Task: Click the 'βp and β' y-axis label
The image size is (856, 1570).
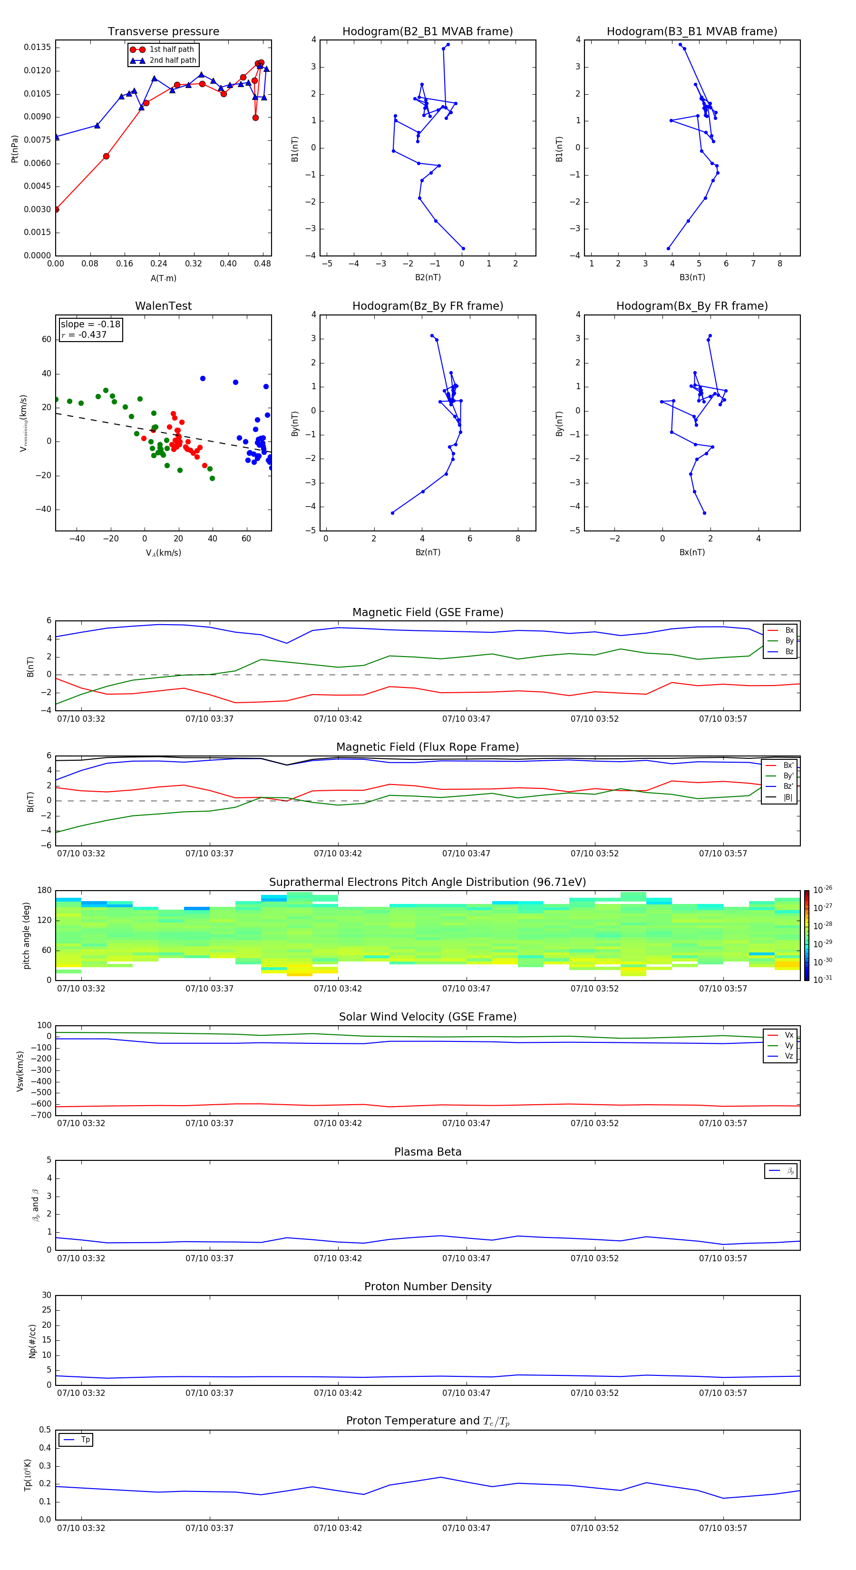Action: (x=35, y=1206)
